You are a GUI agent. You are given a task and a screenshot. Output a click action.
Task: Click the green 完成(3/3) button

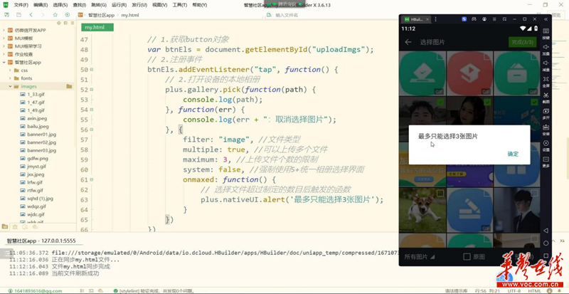[x=522, y=42]
